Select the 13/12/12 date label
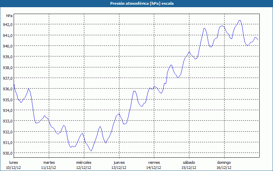Image resolution: width=273 pixels, height=171 pixels. point(119,168)
